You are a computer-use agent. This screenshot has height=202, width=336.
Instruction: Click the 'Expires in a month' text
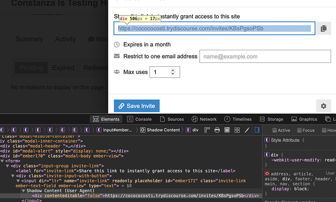coord(147,44)
